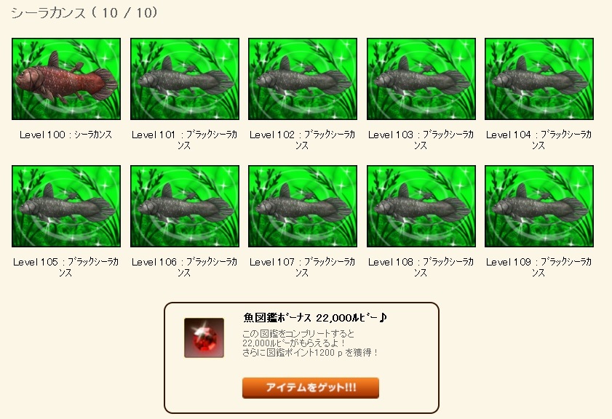Open the Level 102 black coelacanth picture
Viewport: 612px width, 419px height.
coord(303,79)
